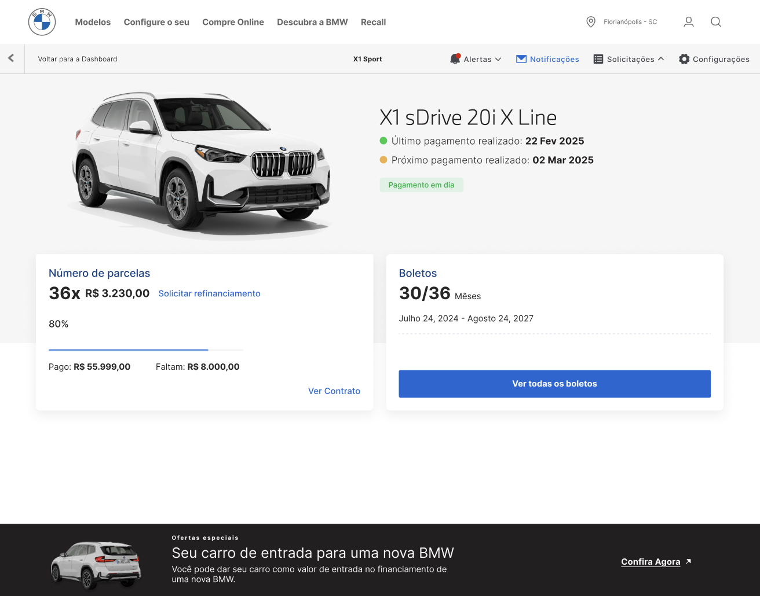Image resolution: width=760 pixels, height=596 pixels.
Task: Open the Modelos menu
Action: 93,22
